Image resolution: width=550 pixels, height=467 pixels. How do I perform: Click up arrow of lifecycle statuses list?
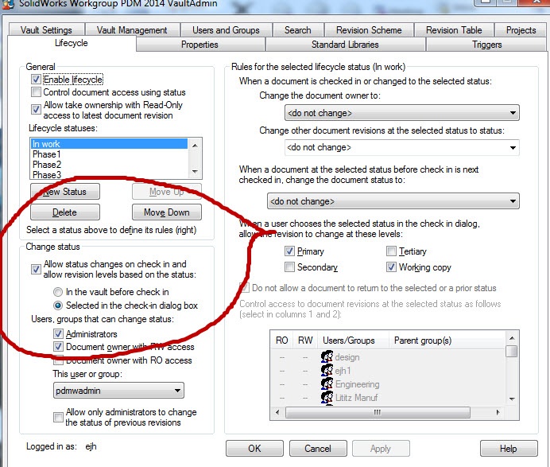tap(195, 146)
